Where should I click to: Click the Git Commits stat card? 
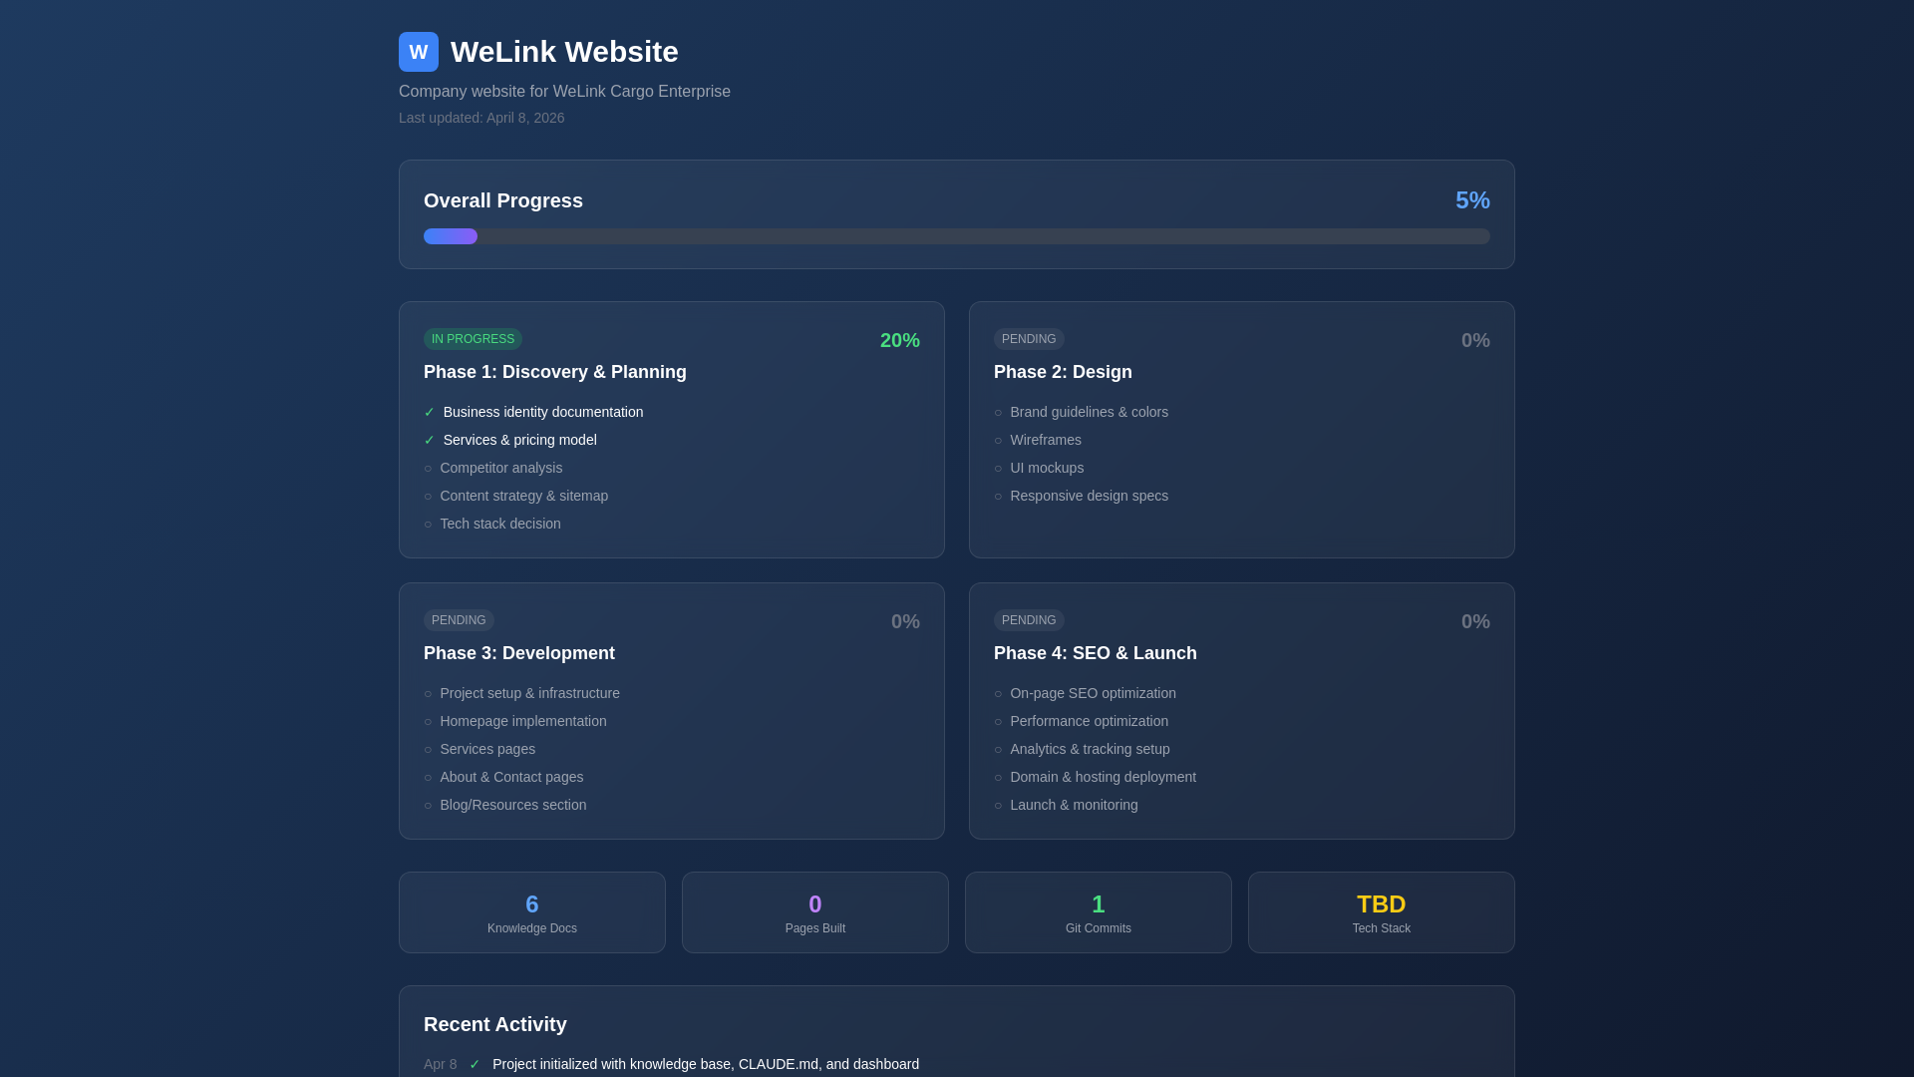coord(1099,912)
